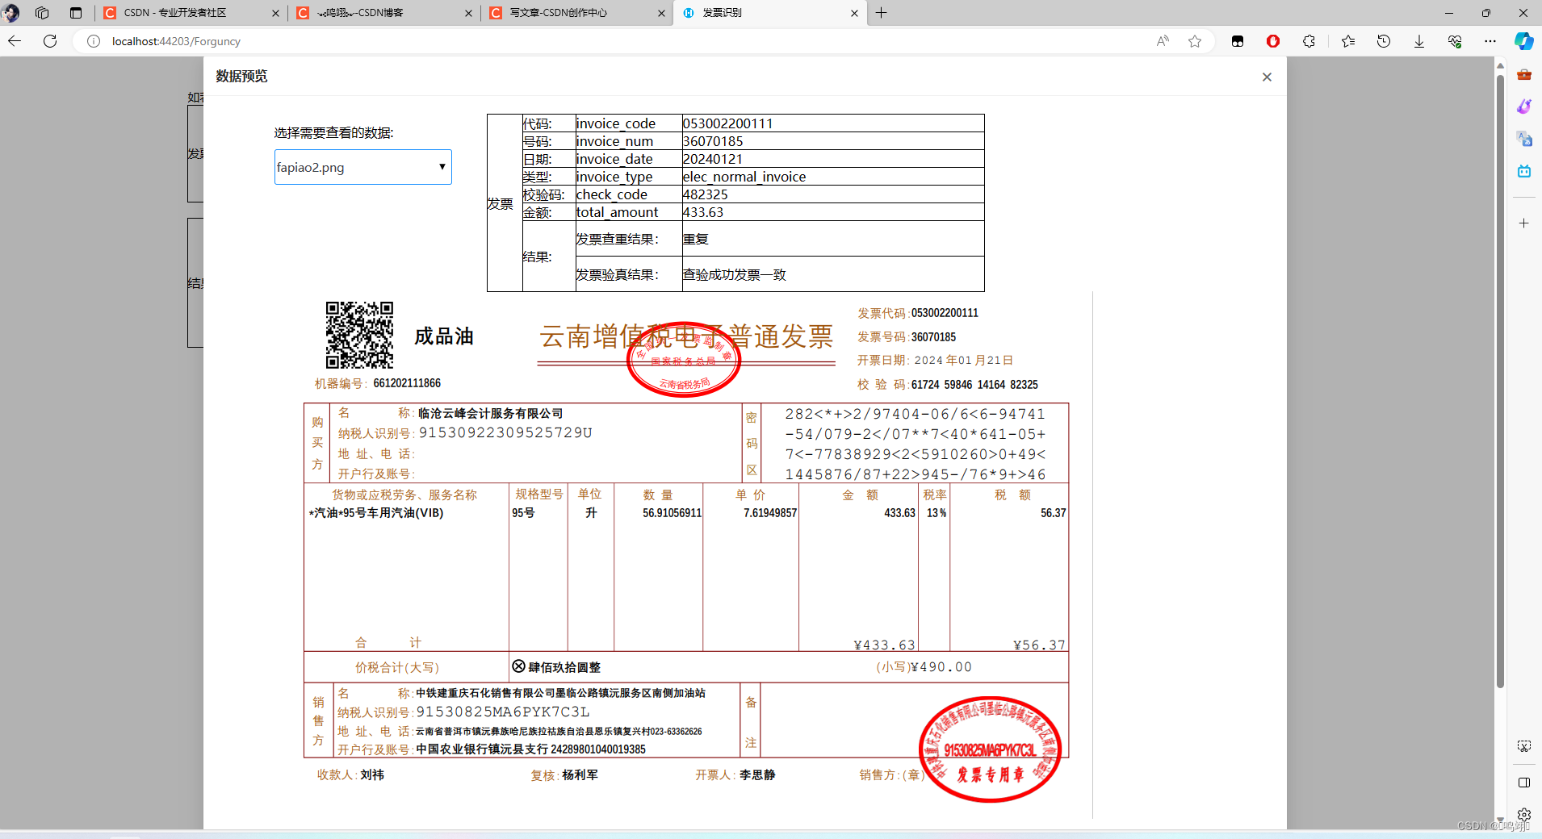Open the sidebar translate icon
This screenshot has width=1542, height=839.
[1524, 139]
